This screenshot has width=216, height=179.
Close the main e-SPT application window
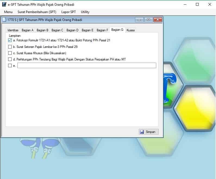pos(209,5)
